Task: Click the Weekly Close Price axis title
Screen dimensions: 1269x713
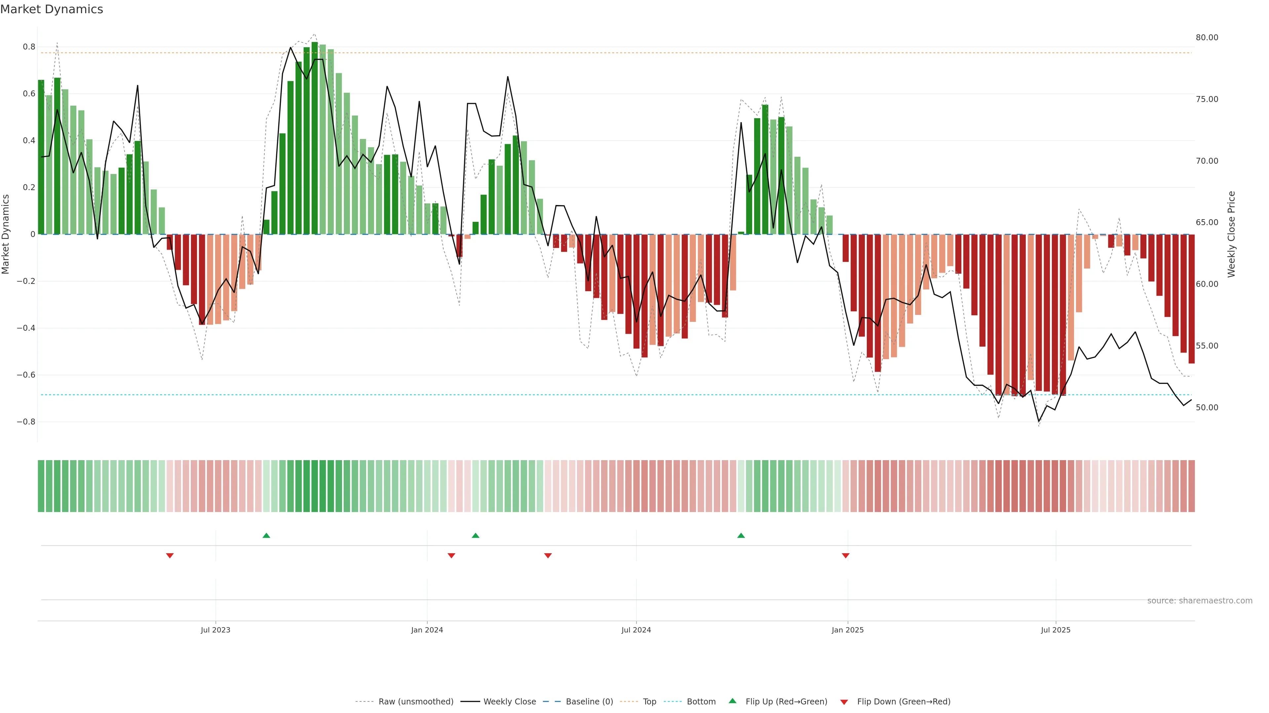Action: click(1232, 234)
